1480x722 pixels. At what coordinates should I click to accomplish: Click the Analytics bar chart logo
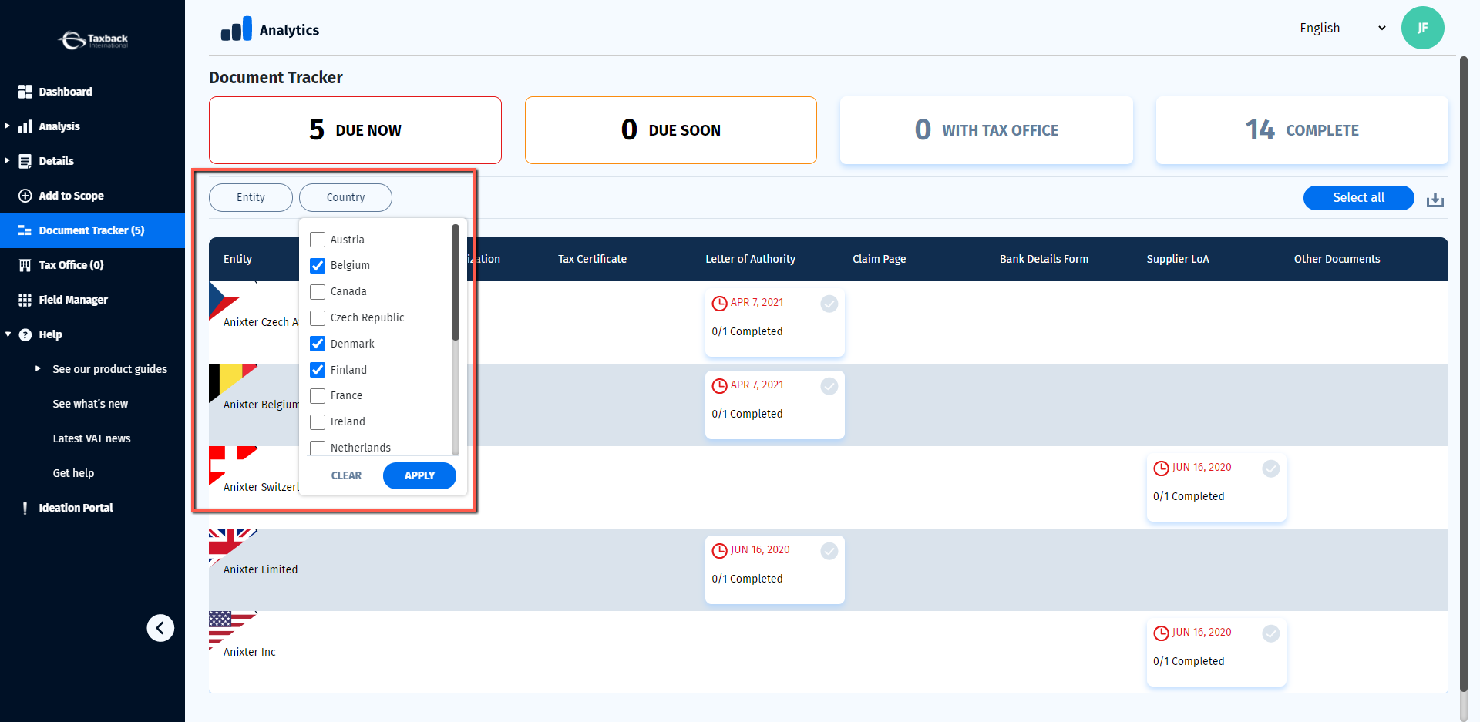coord(237,29)
